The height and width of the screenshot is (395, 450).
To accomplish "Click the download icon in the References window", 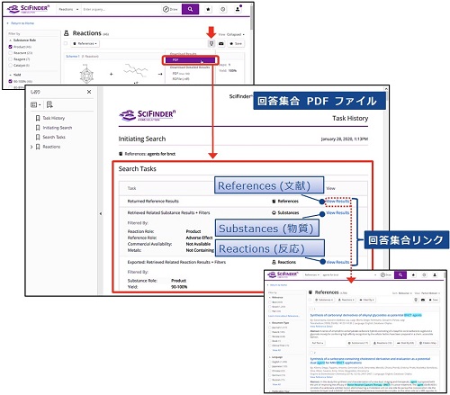I will [x=416, y=300].
